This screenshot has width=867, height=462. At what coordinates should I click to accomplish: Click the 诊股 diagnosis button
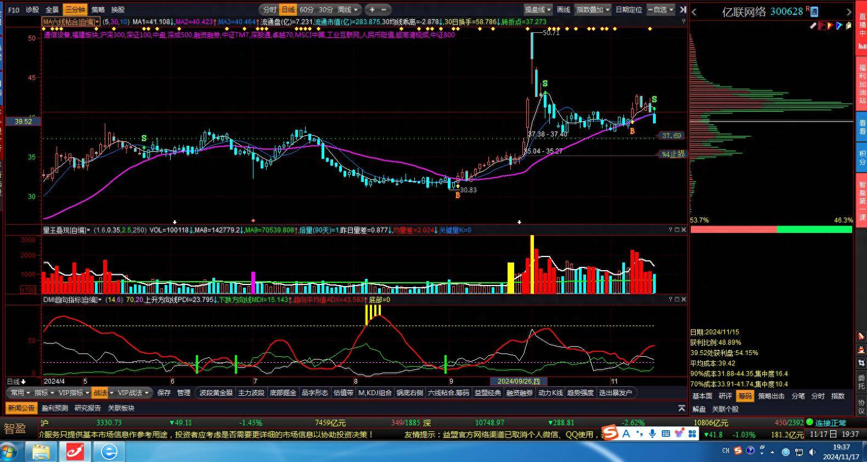click(x=32, y=10)
